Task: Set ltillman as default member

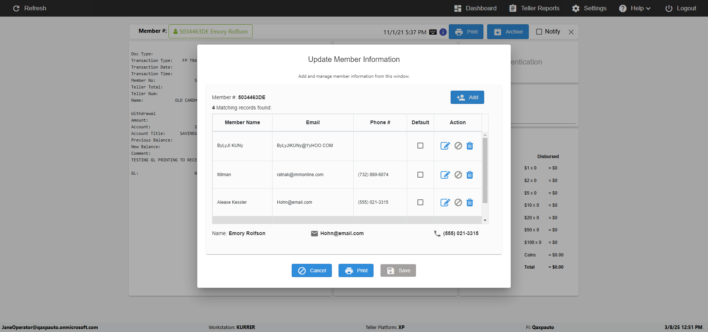Action: 420,175
